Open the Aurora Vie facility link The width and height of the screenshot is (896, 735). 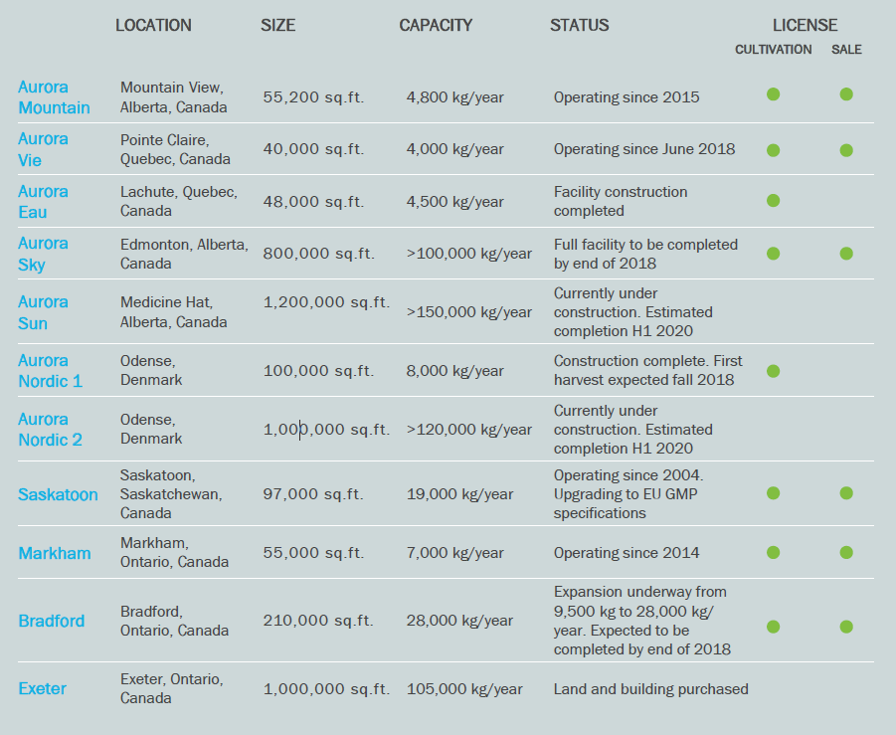pyautogui.click(x=43, y=149)
